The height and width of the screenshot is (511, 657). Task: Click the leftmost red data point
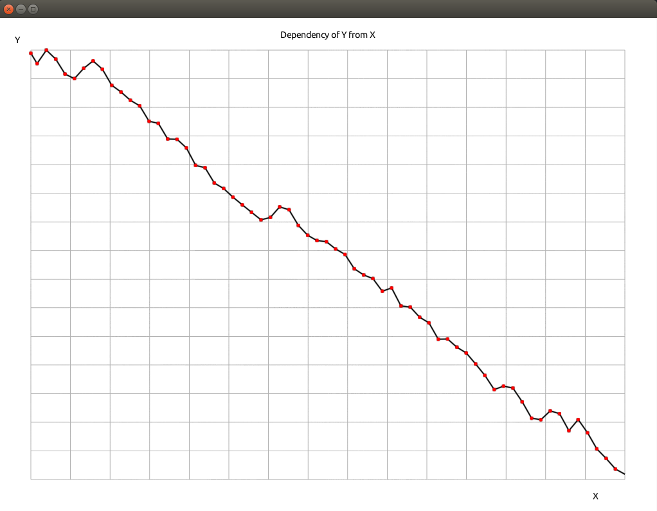31,53
